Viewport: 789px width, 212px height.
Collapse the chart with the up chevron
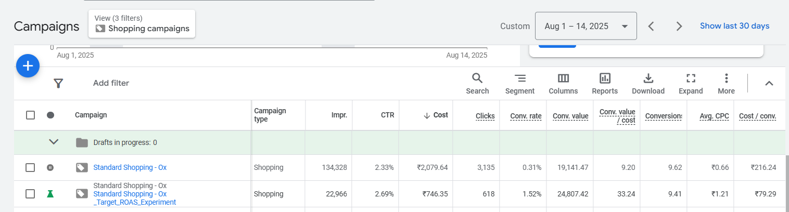pyautogui.click(x=769, y=83)
